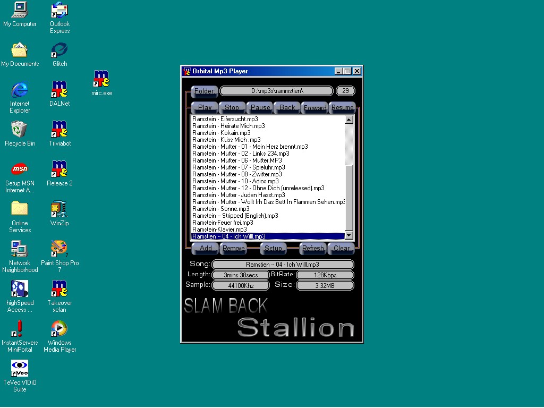
Task: Select the Windows Media Player icon
Action: (59, 329)
